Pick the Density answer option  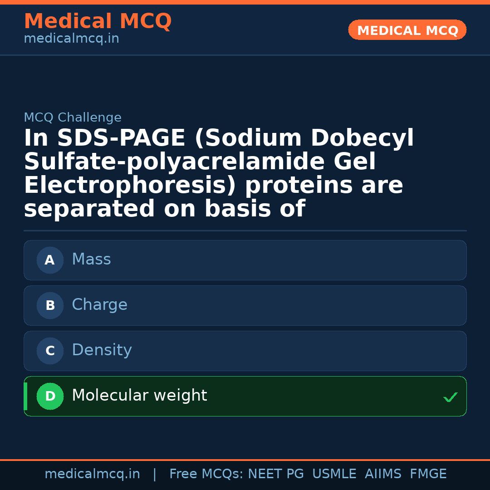coord(245,351)
